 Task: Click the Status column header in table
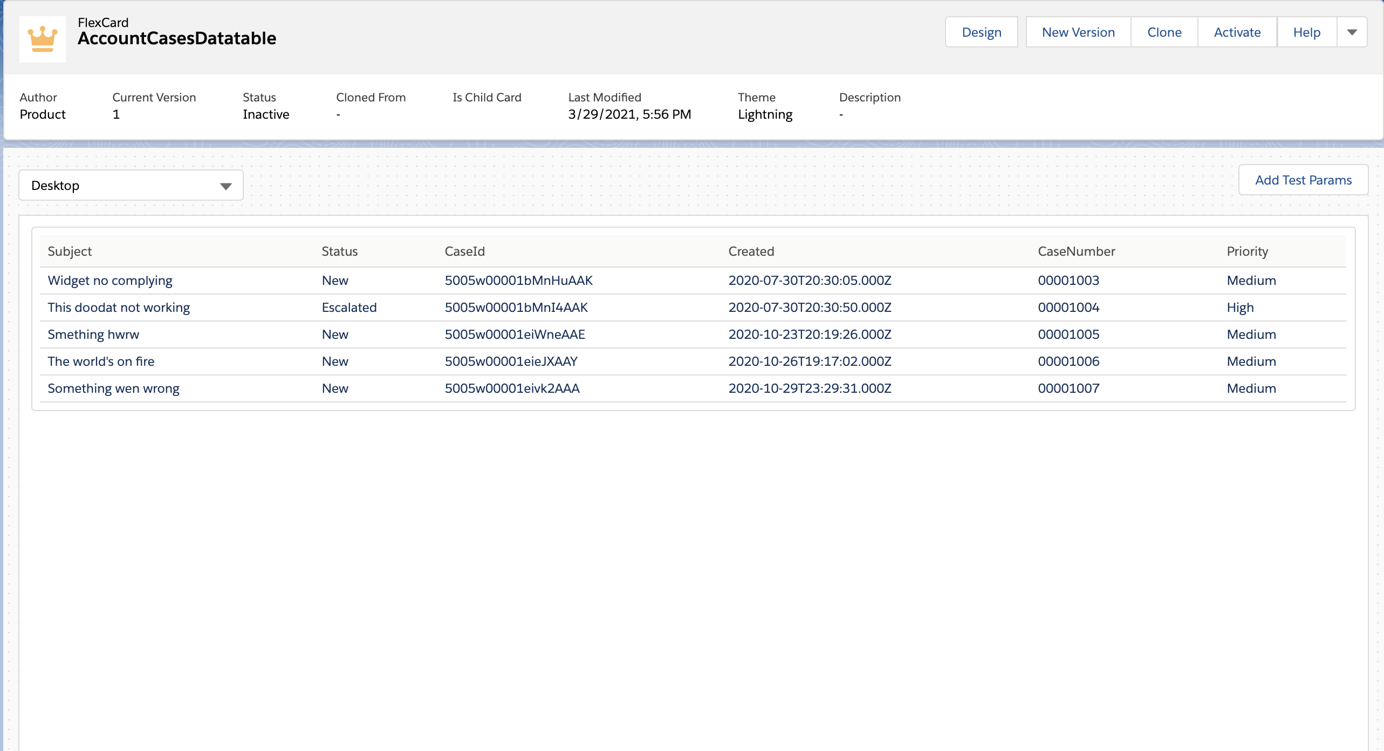coord(340,251)
